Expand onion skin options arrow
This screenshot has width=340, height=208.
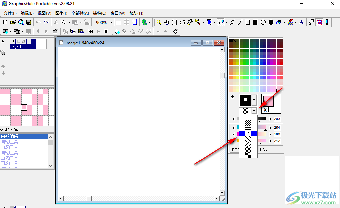point(150,22)
